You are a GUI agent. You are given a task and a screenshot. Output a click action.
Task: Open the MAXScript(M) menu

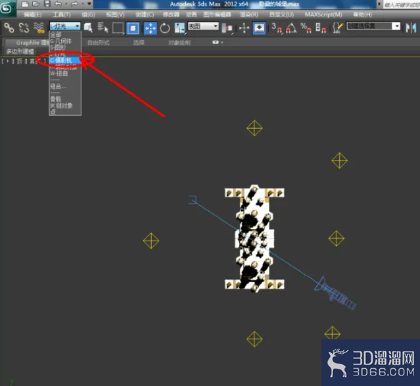(x=323, y=14)
